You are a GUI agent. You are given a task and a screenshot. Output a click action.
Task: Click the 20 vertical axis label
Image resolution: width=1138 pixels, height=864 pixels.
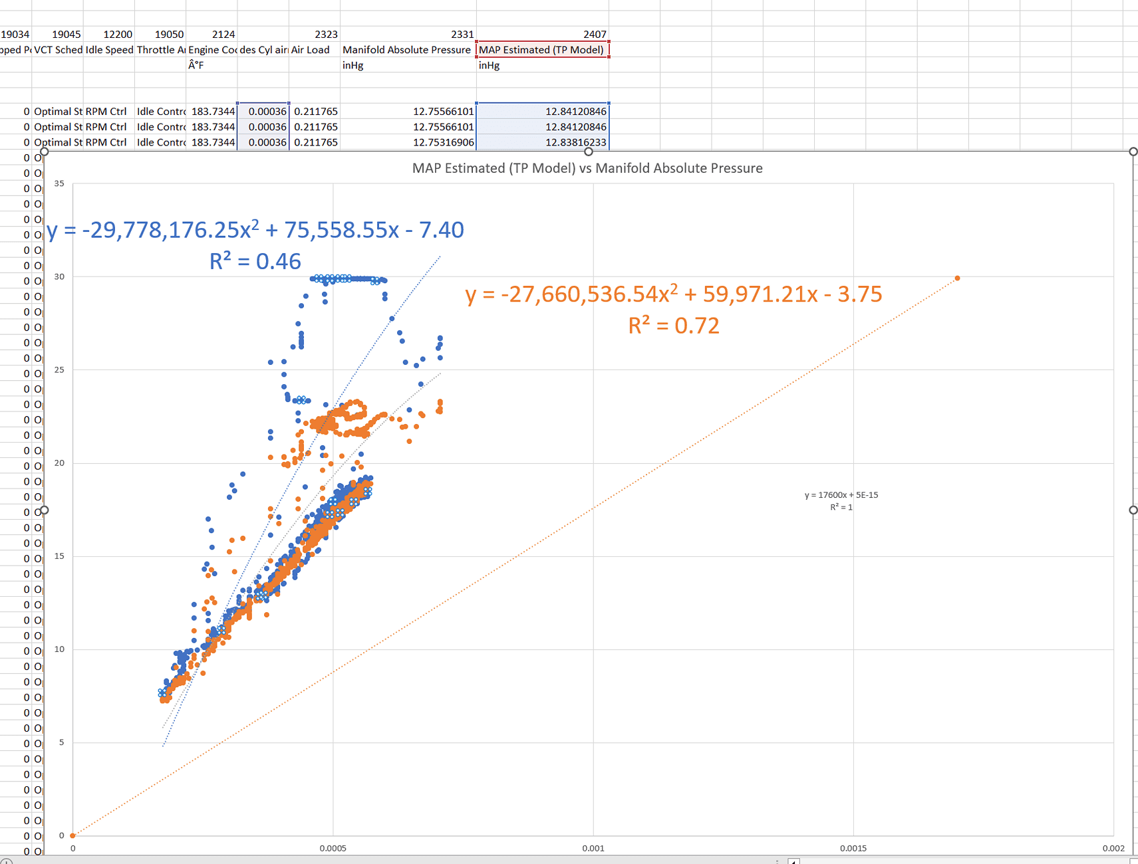(59, 463)
